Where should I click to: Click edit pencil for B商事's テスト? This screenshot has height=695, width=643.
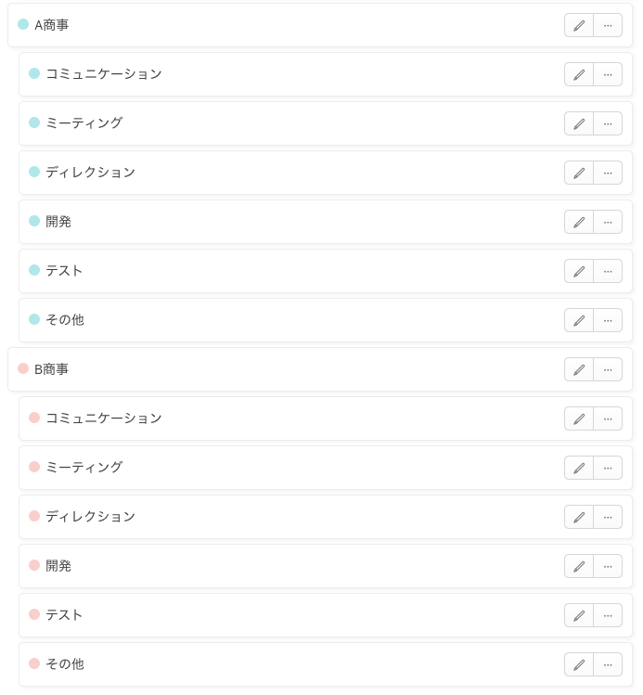pos(579,615)
